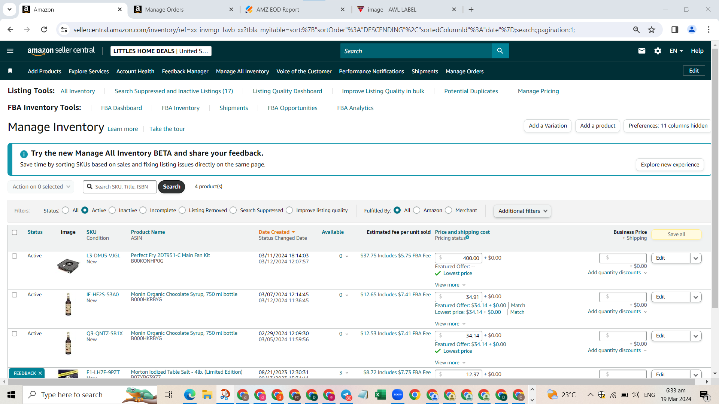Click the bookmark flag icon in nav bar

10,71
